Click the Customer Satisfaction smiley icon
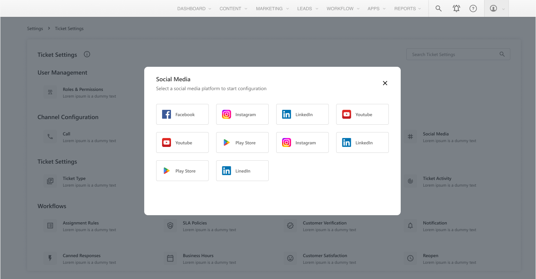 click(x=290, y=258)
